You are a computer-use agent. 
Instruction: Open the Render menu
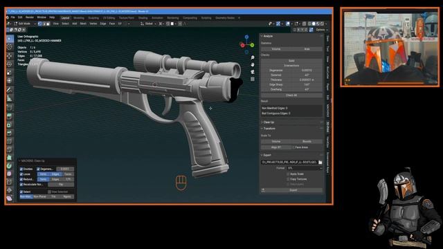[x=29, y=17]
